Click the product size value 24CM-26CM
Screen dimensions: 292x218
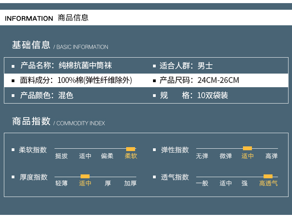[x=218, y=81]
